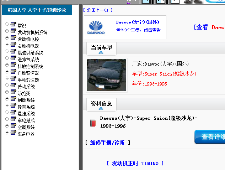This screenshot has height=170, width=225.
Task: Open the 维修手册/诊断 link
Action: point(107,143)
